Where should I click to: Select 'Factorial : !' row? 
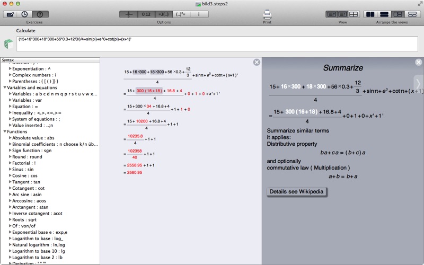pos(50,163)
